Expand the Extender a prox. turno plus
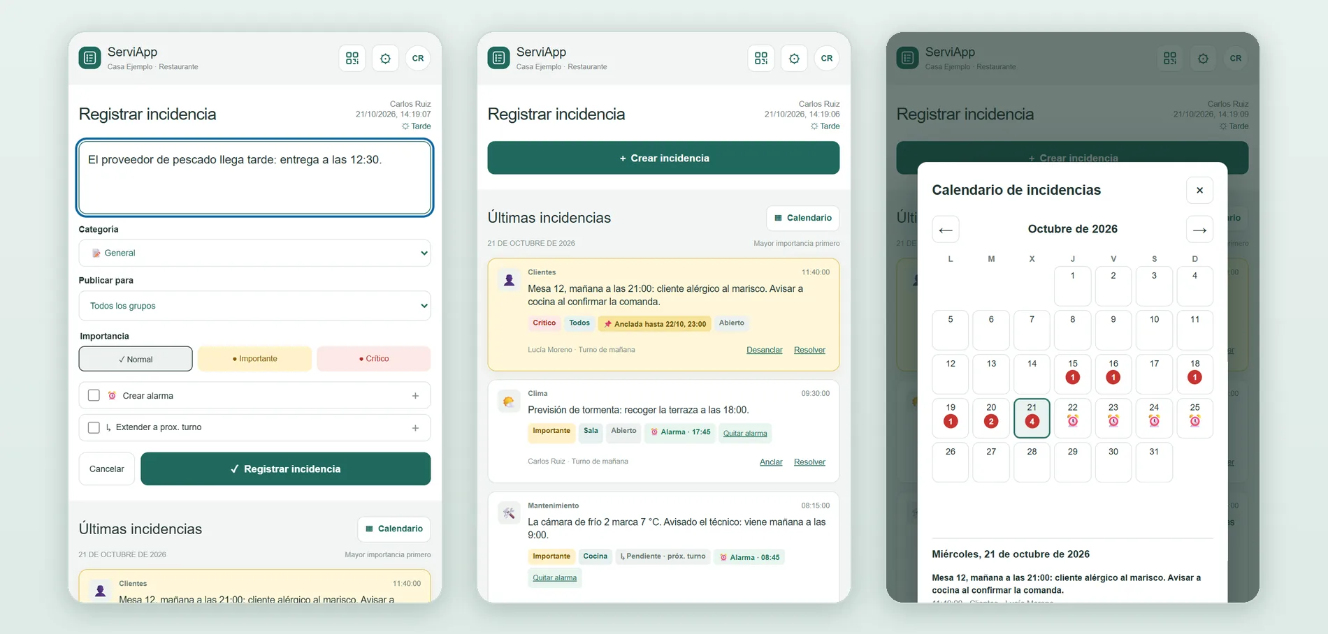The width and height of the screenshot is (1328, 634). click(x=415, y=428)
